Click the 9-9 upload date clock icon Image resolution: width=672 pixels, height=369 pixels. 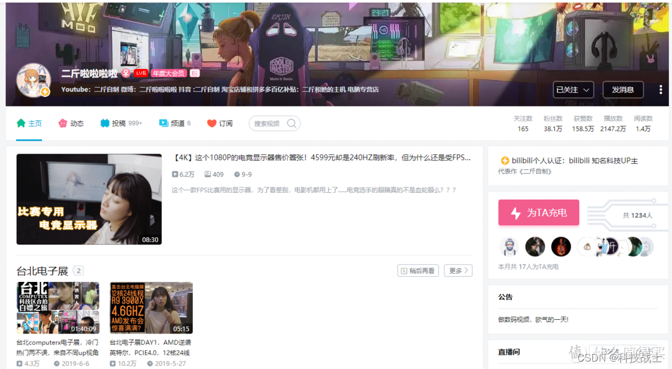coord(237,174)
